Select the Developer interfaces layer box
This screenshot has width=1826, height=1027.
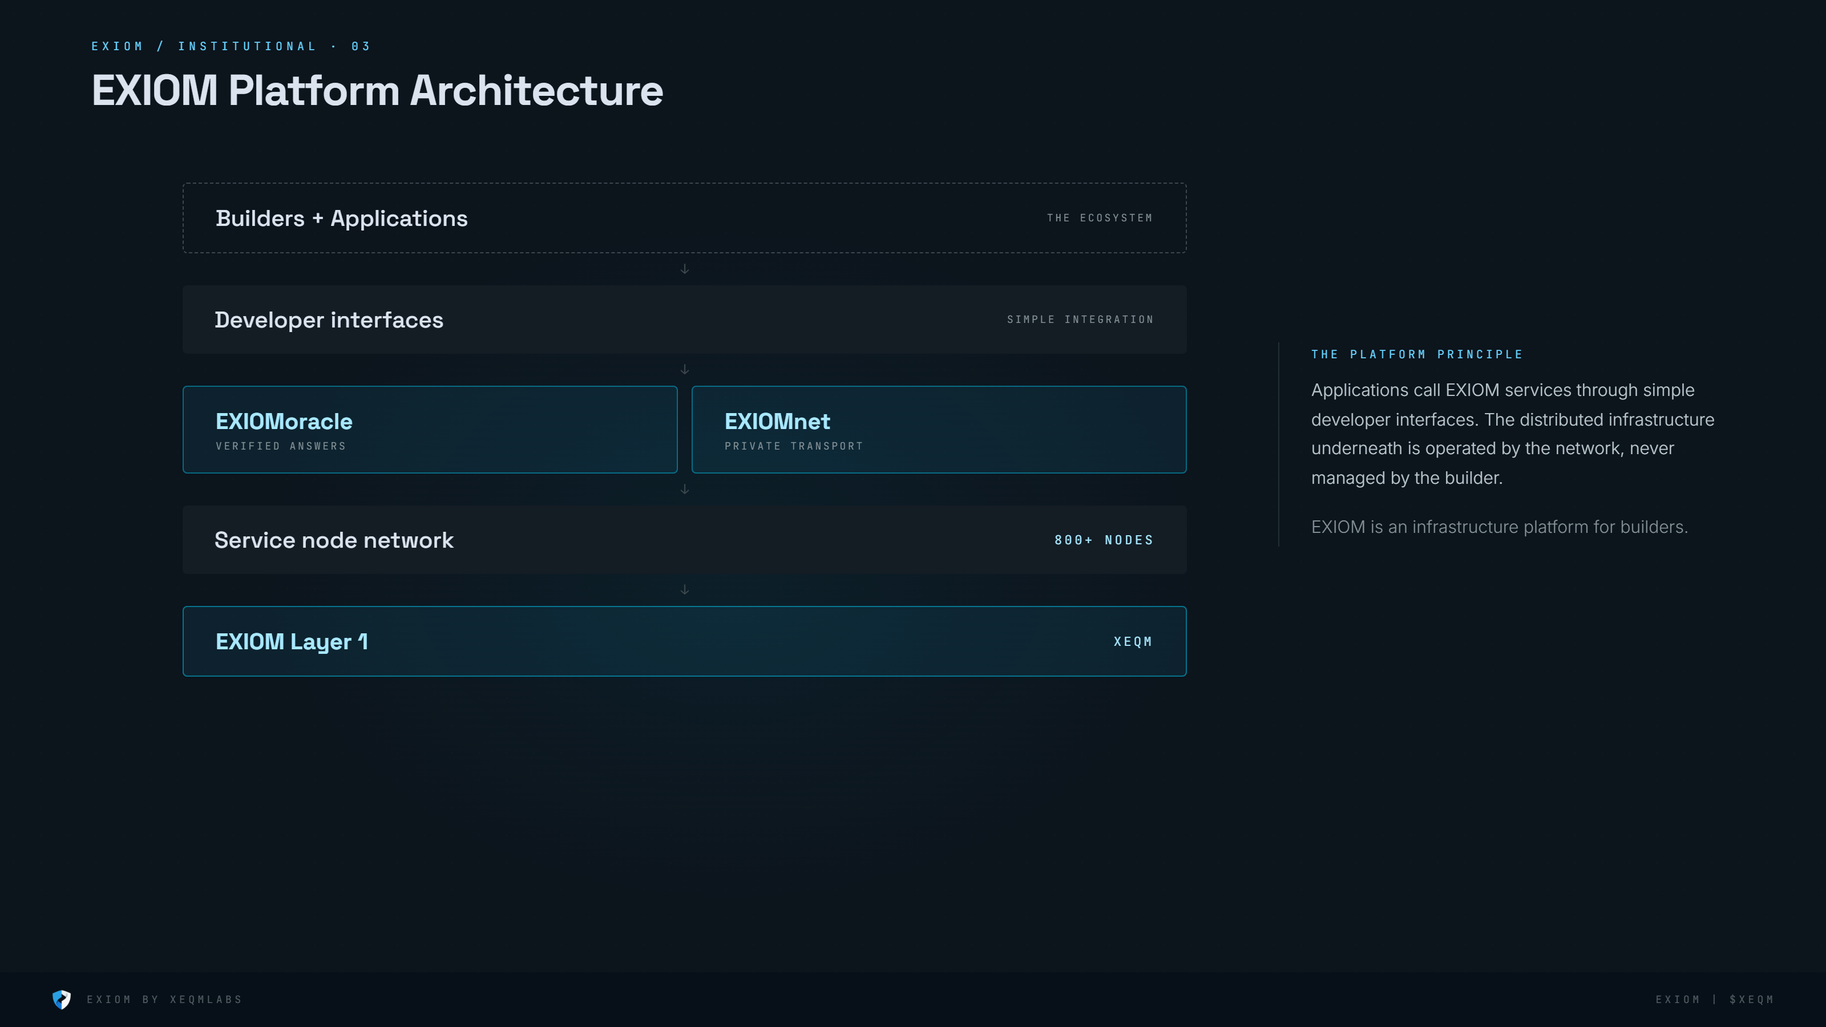pyautogui.click(x=684, y=320)
